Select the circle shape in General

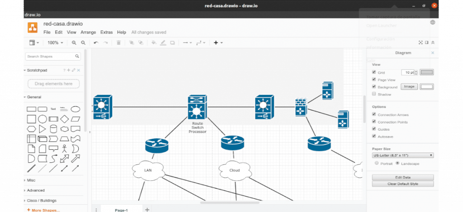(x=43, y=119)
